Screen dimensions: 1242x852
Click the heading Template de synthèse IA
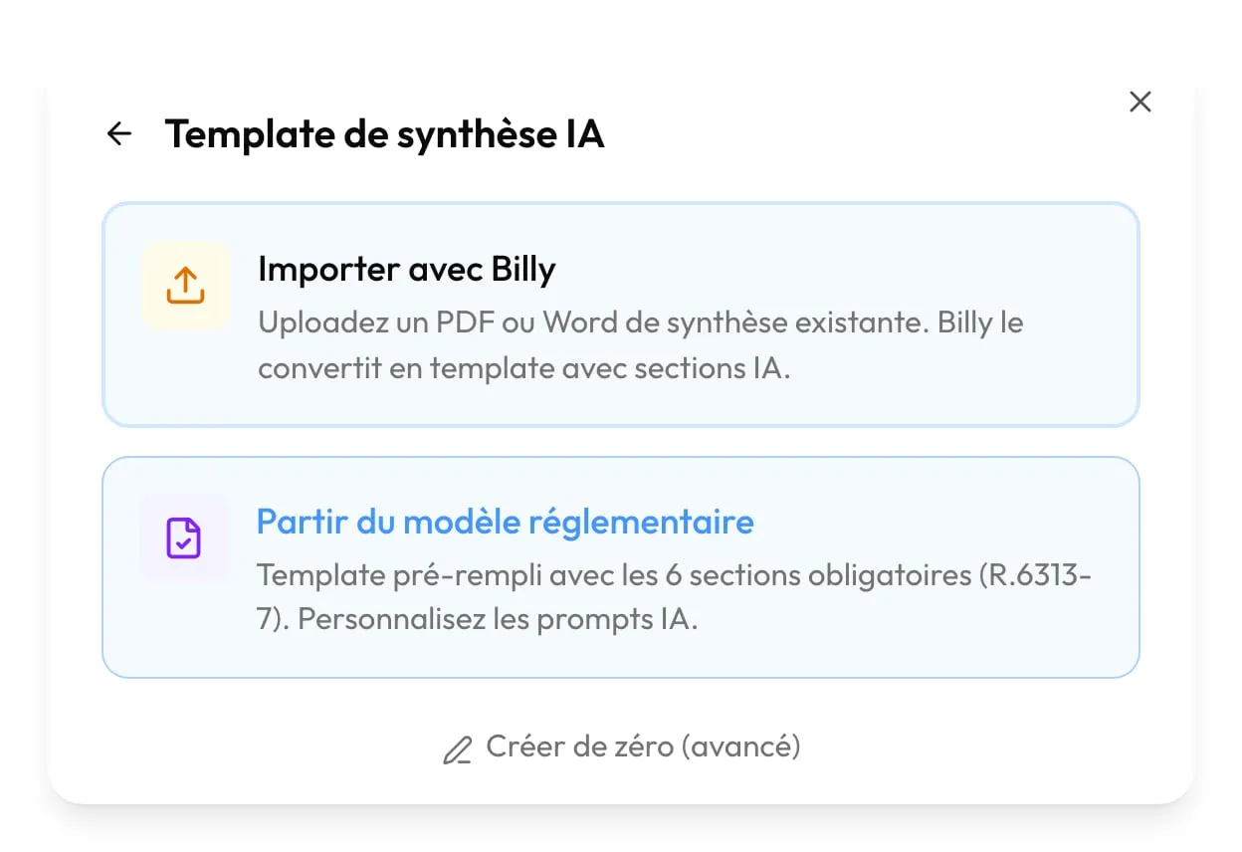point(384,133)
